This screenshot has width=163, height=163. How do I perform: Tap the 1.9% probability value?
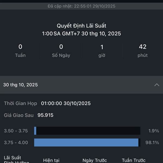click(153, 131)
